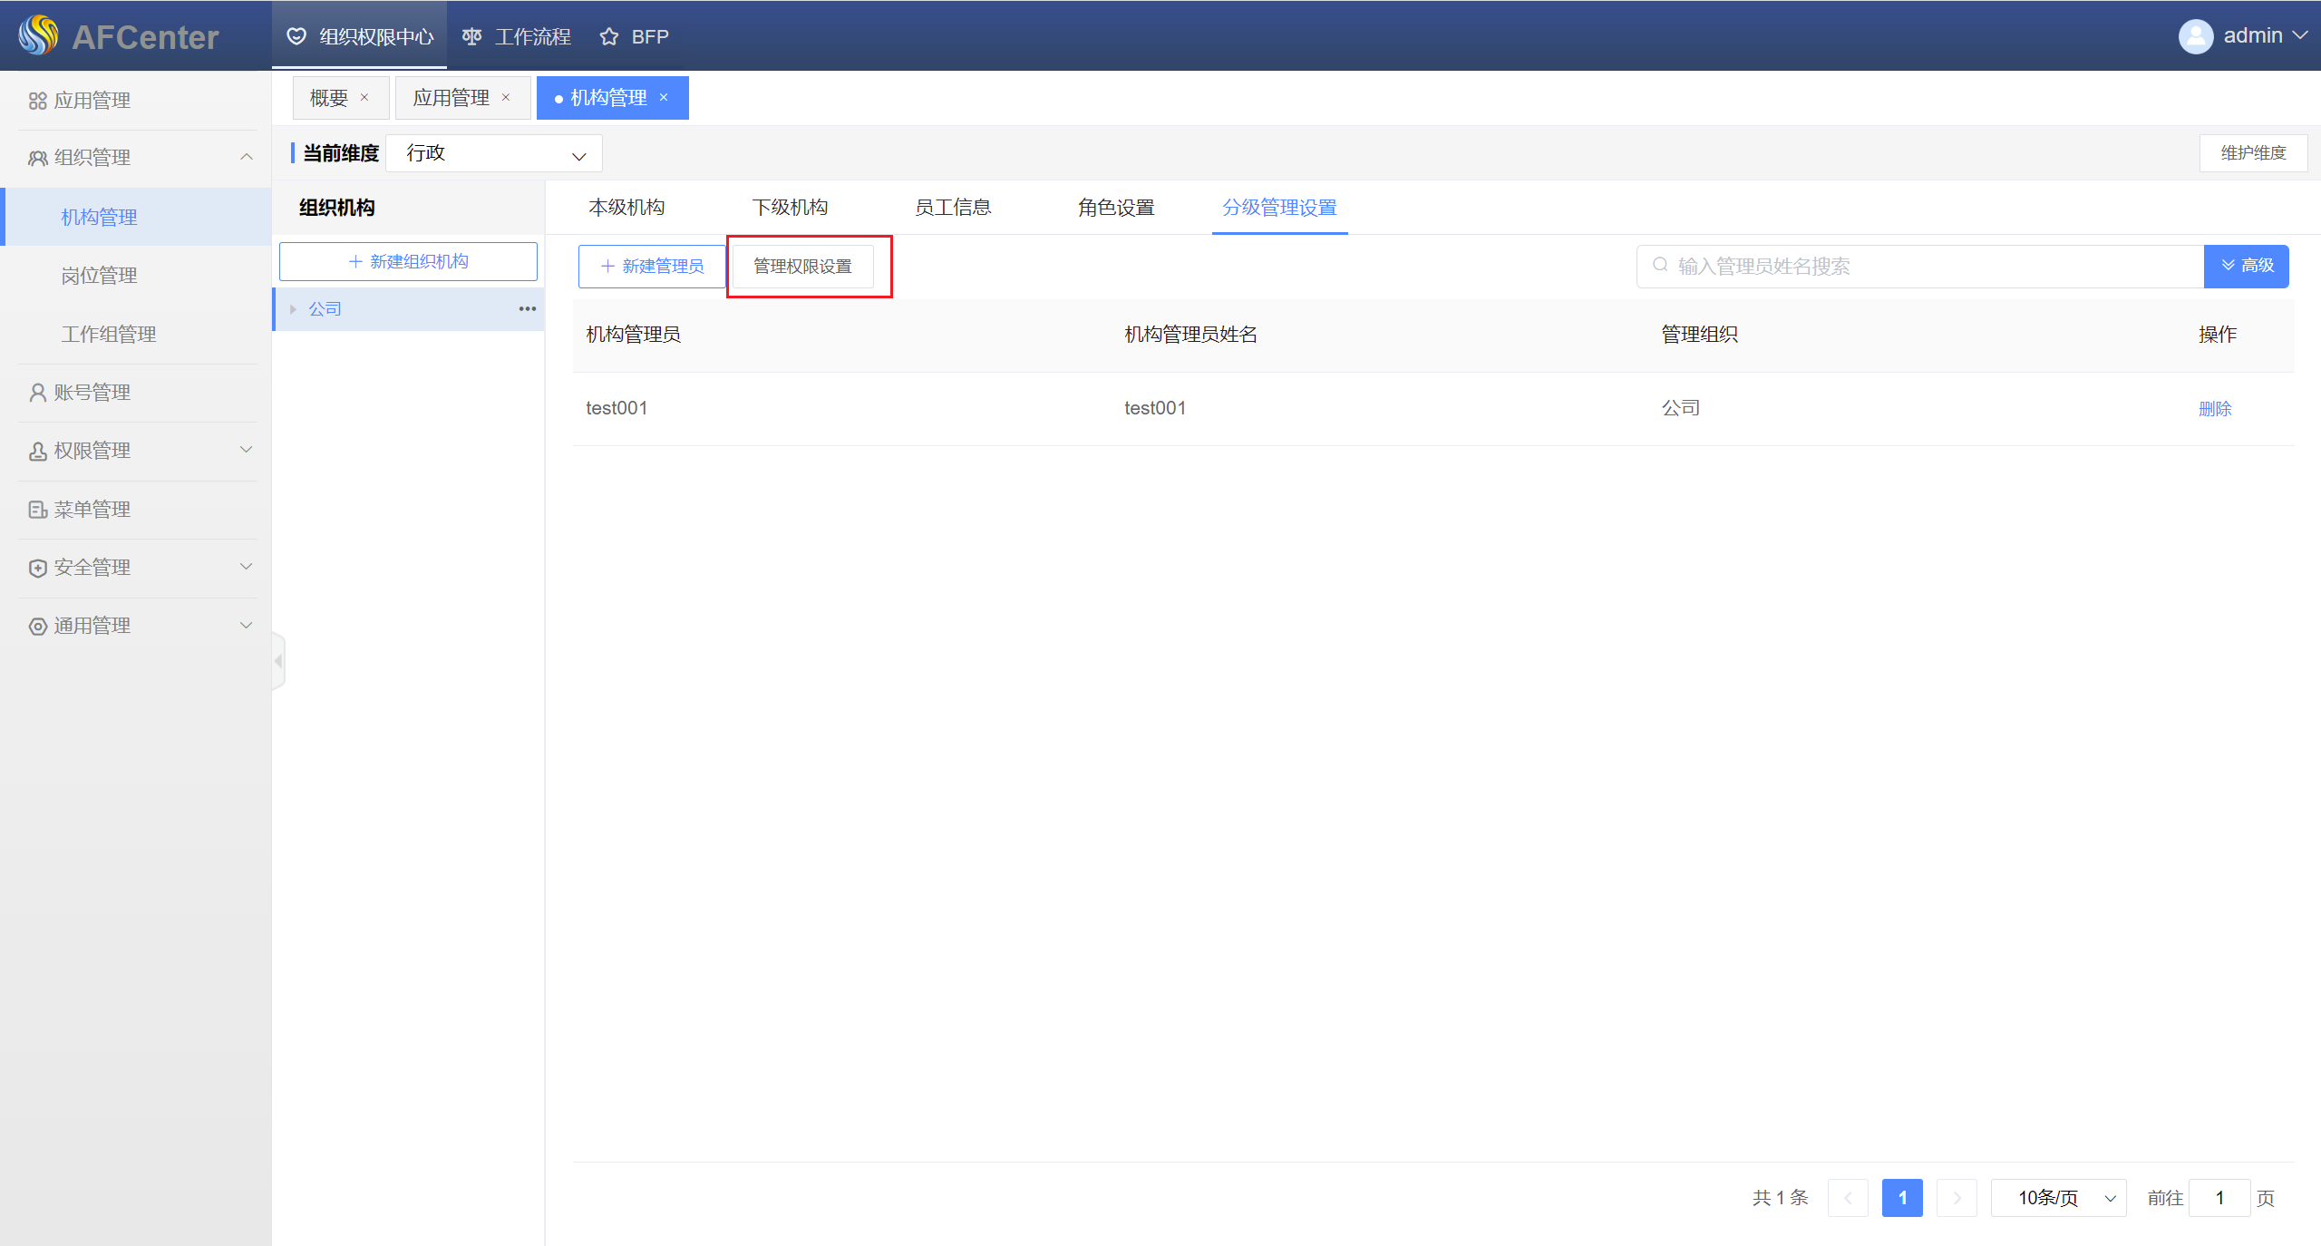Open 账号管理 in the left sidebar

(x=92, y=393)
